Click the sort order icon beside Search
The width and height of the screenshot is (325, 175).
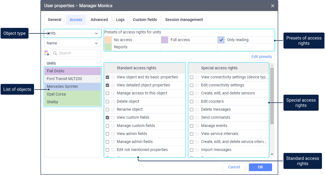[x=47, y=53]
